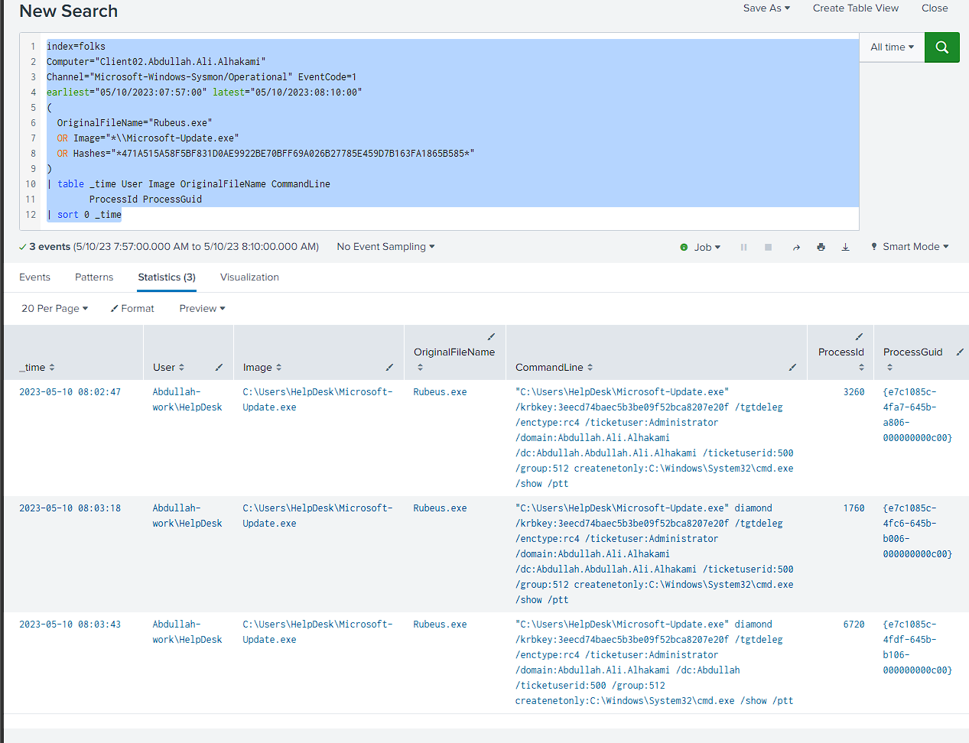969x743 pixels.
Task: Click ProcessGuid containing 4fc6-645b-b006
Action: [x=917, y=531]
